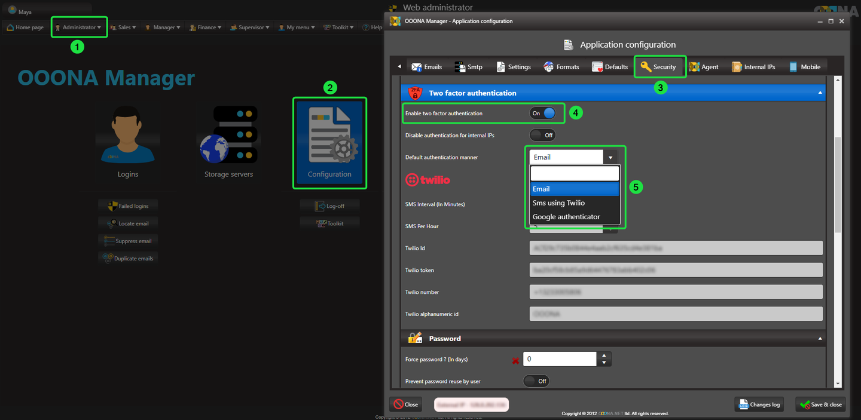Increase Force password days stepper
Viewport: 861px width, 420px height.
click(604, 355)
